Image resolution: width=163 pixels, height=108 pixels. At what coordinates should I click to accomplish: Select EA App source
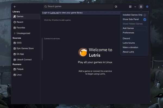[26, 54]
